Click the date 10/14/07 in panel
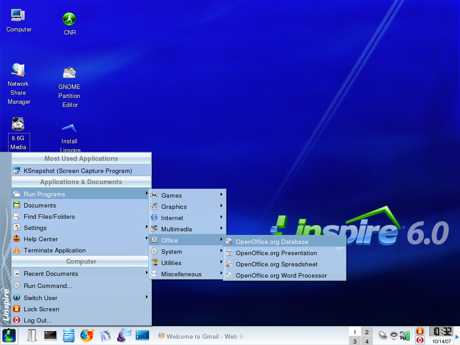This screenshot has height=345, width=460. 442,341
